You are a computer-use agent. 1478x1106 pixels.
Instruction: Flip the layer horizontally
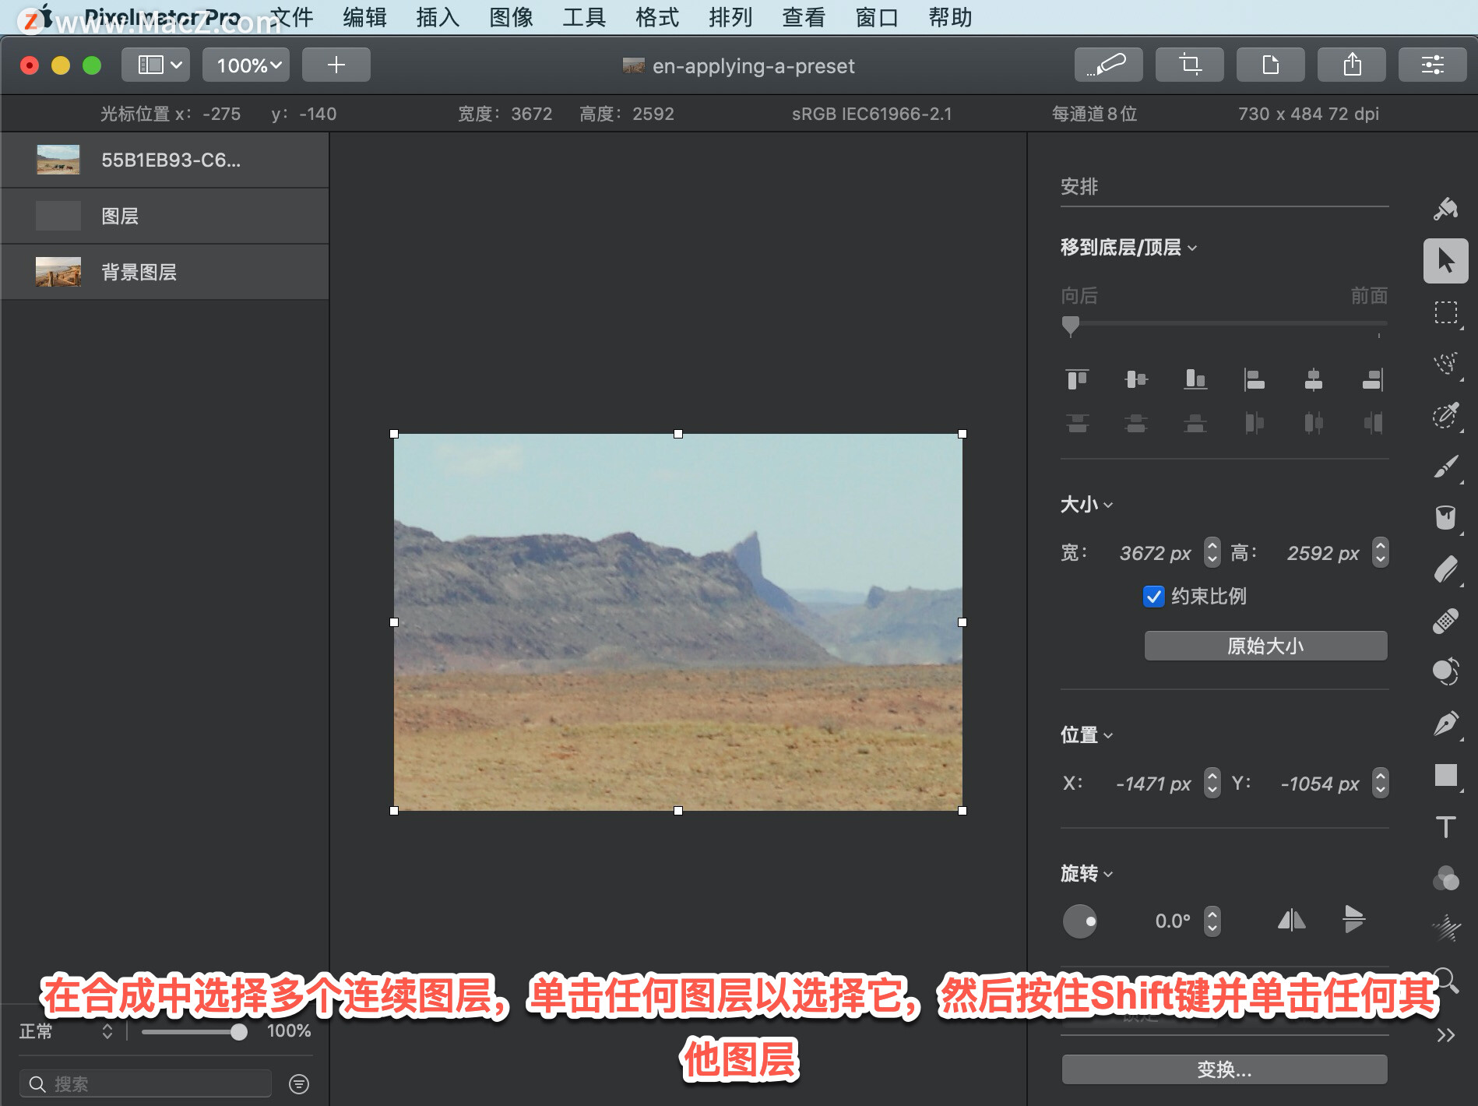pos(1291,921)
